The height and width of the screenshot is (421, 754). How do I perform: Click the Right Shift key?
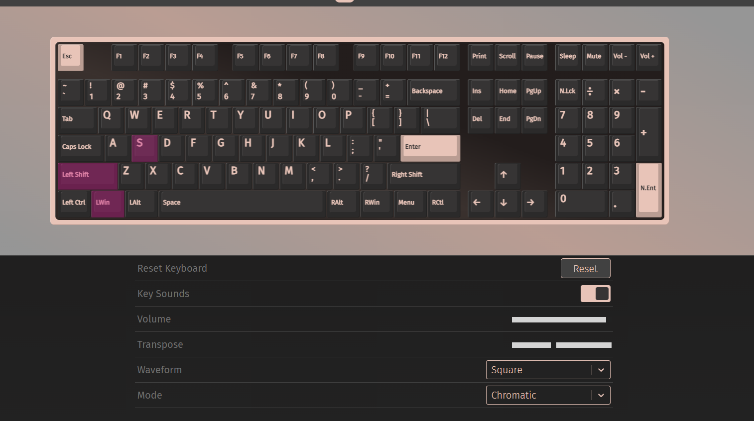coord(424,176)
